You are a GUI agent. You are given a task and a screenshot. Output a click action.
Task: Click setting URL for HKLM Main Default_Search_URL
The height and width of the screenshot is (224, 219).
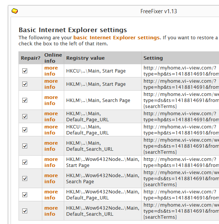181,146
